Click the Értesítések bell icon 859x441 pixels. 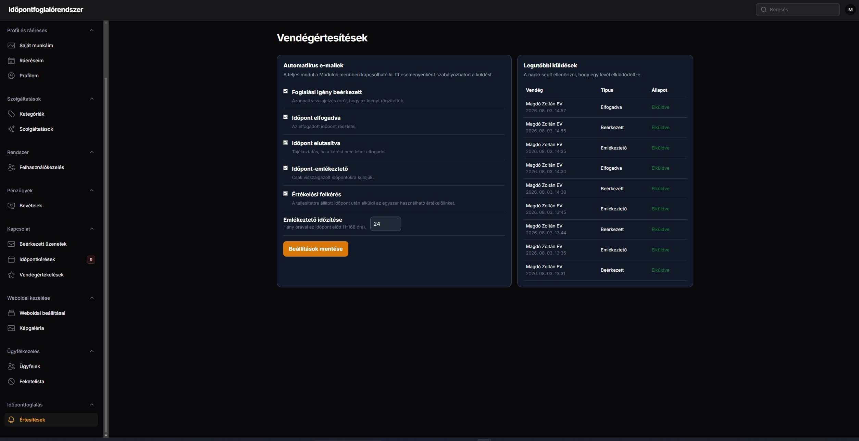coord(11,420)
